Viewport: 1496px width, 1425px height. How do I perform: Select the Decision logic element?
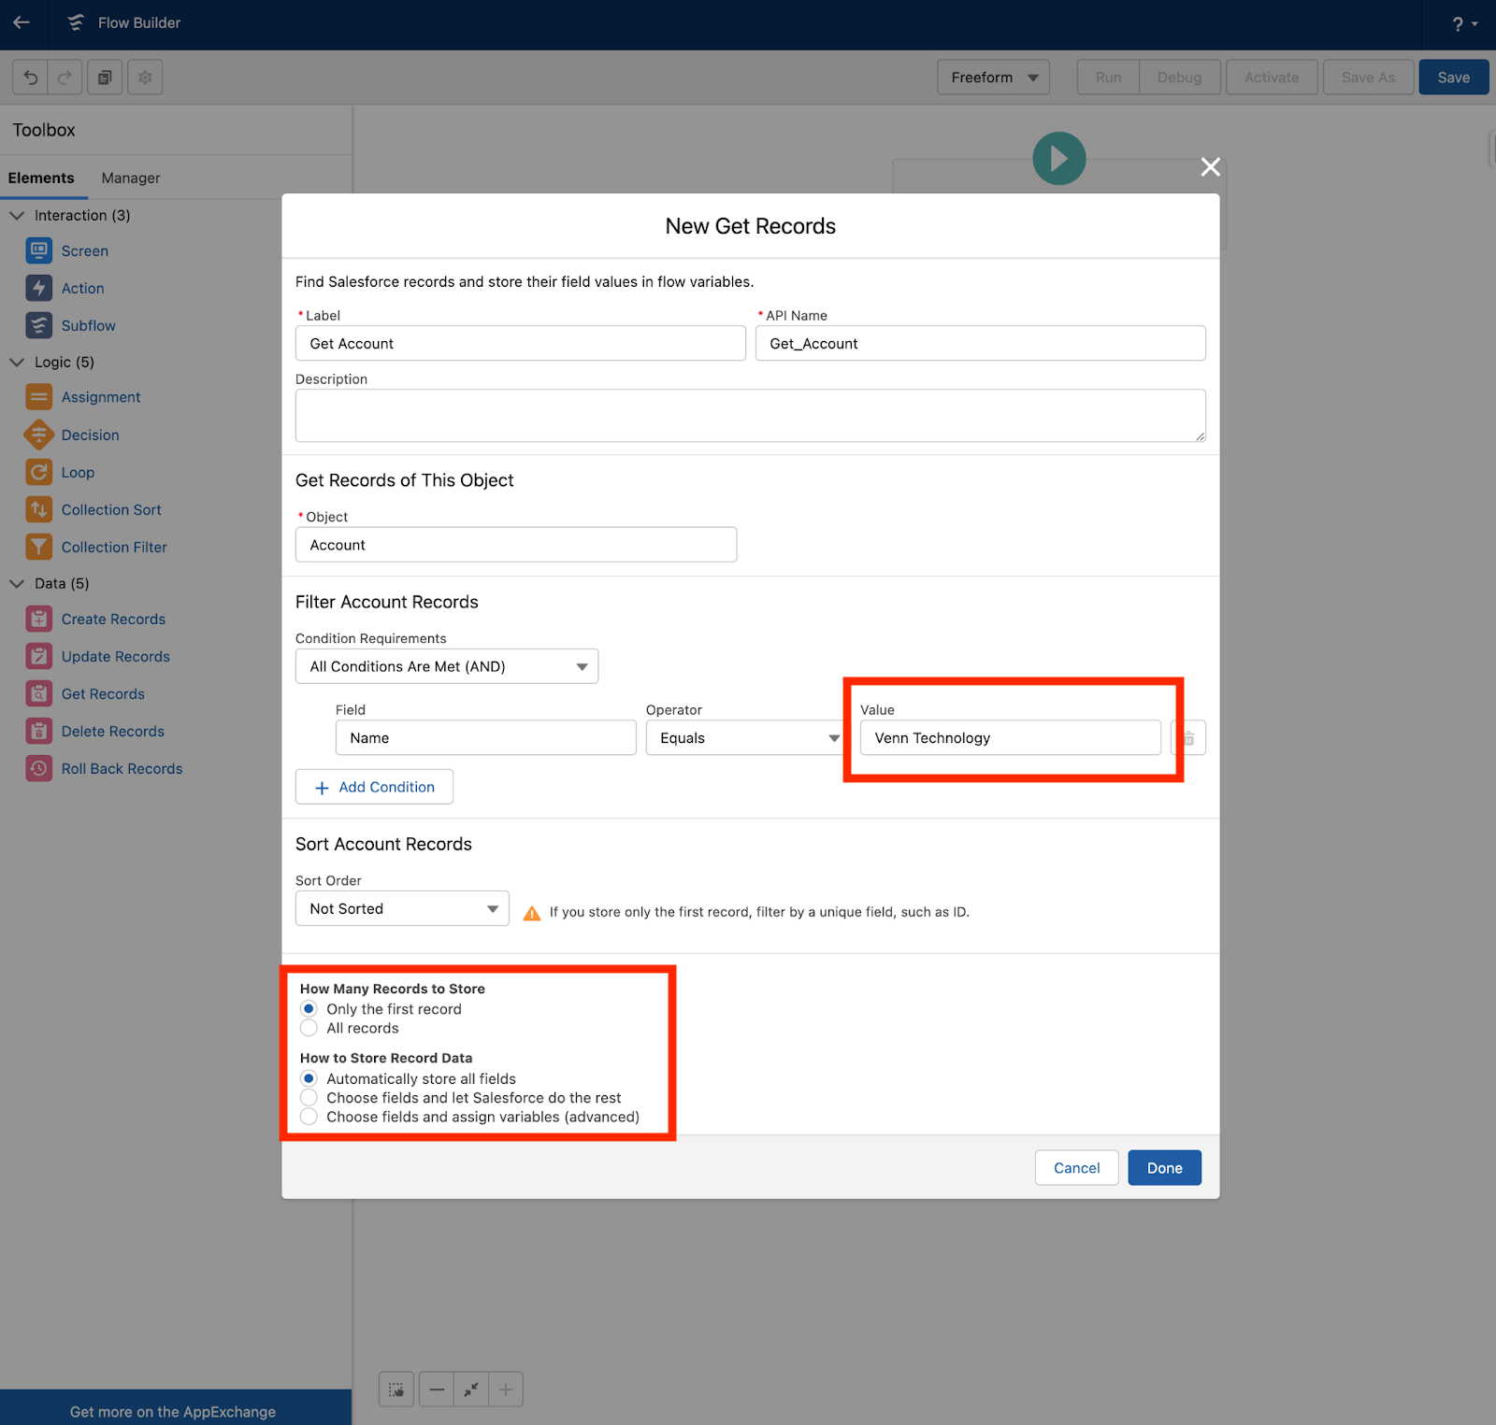point(90,435)
